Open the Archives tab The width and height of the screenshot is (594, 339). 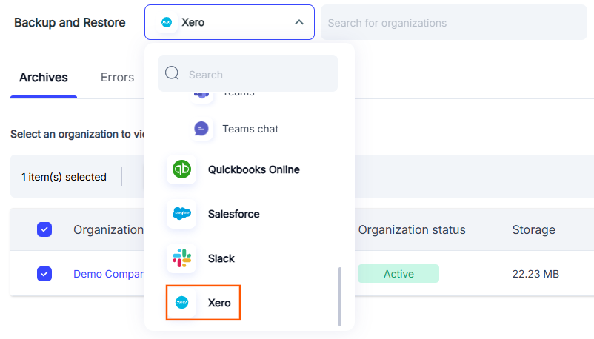point(44,77)
